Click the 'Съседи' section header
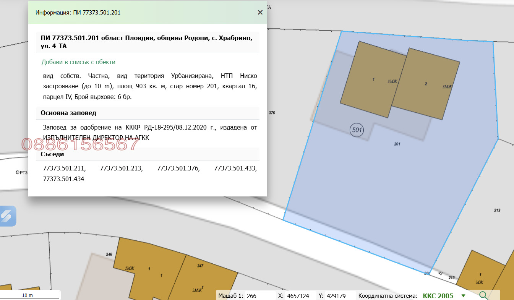Viewport: 514px width, 300px height. [x=52, y=154]
